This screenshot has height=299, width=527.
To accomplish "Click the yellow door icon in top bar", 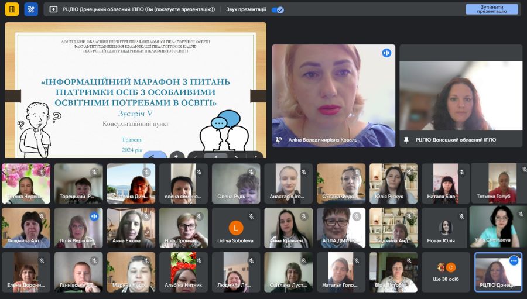I will pyautogui.click(x=12, y=9).
